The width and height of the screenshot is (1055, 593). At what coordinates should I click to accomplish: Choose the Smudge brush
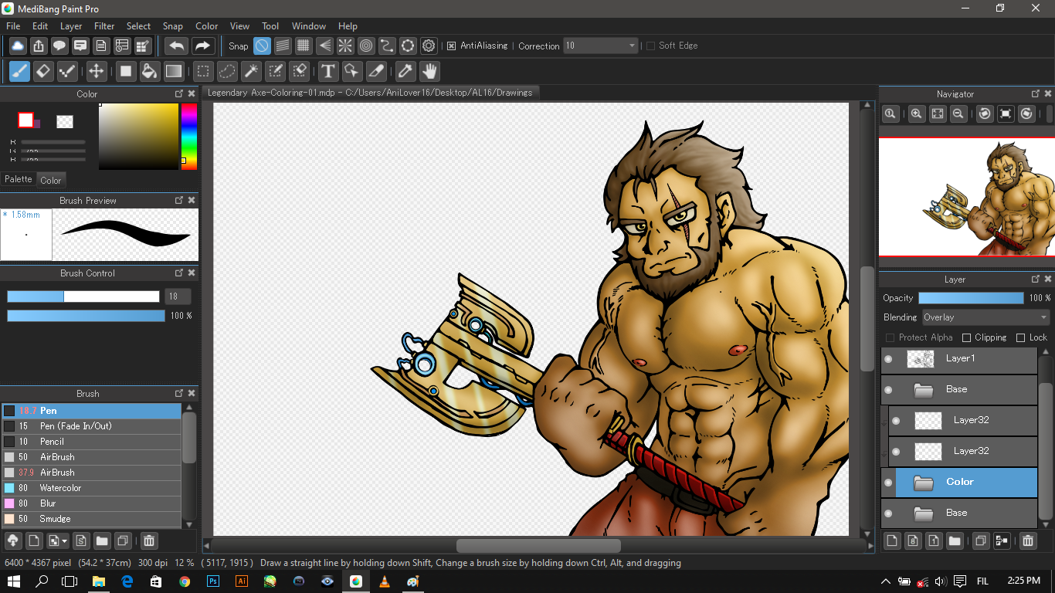click(91, 519)
